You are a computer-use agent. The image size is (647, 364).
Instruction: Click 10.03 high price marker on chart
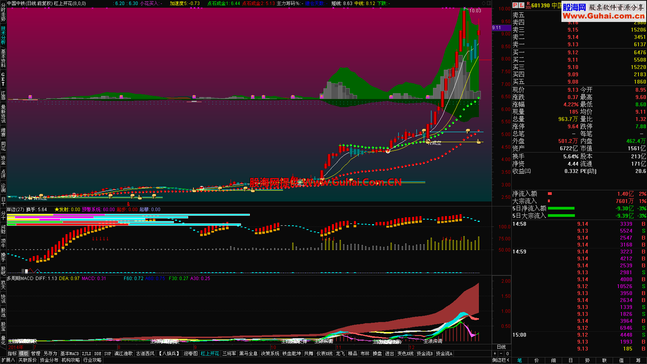475,10
